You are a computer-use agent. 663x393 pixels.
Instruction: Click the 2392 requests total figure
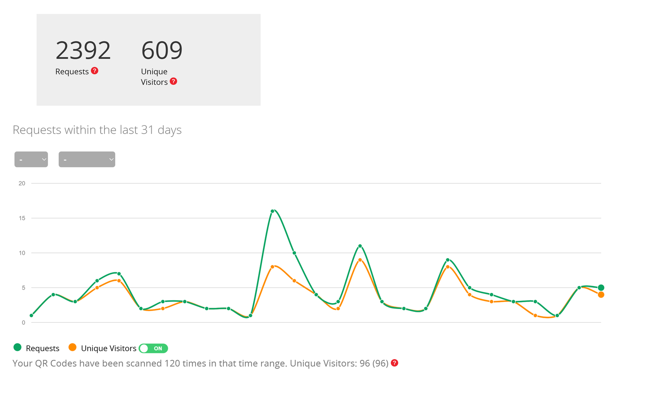(x=83, y=50)
